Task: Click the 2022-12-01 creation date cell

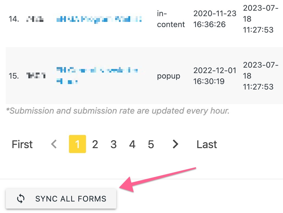Action: click(x=215, y=76)
